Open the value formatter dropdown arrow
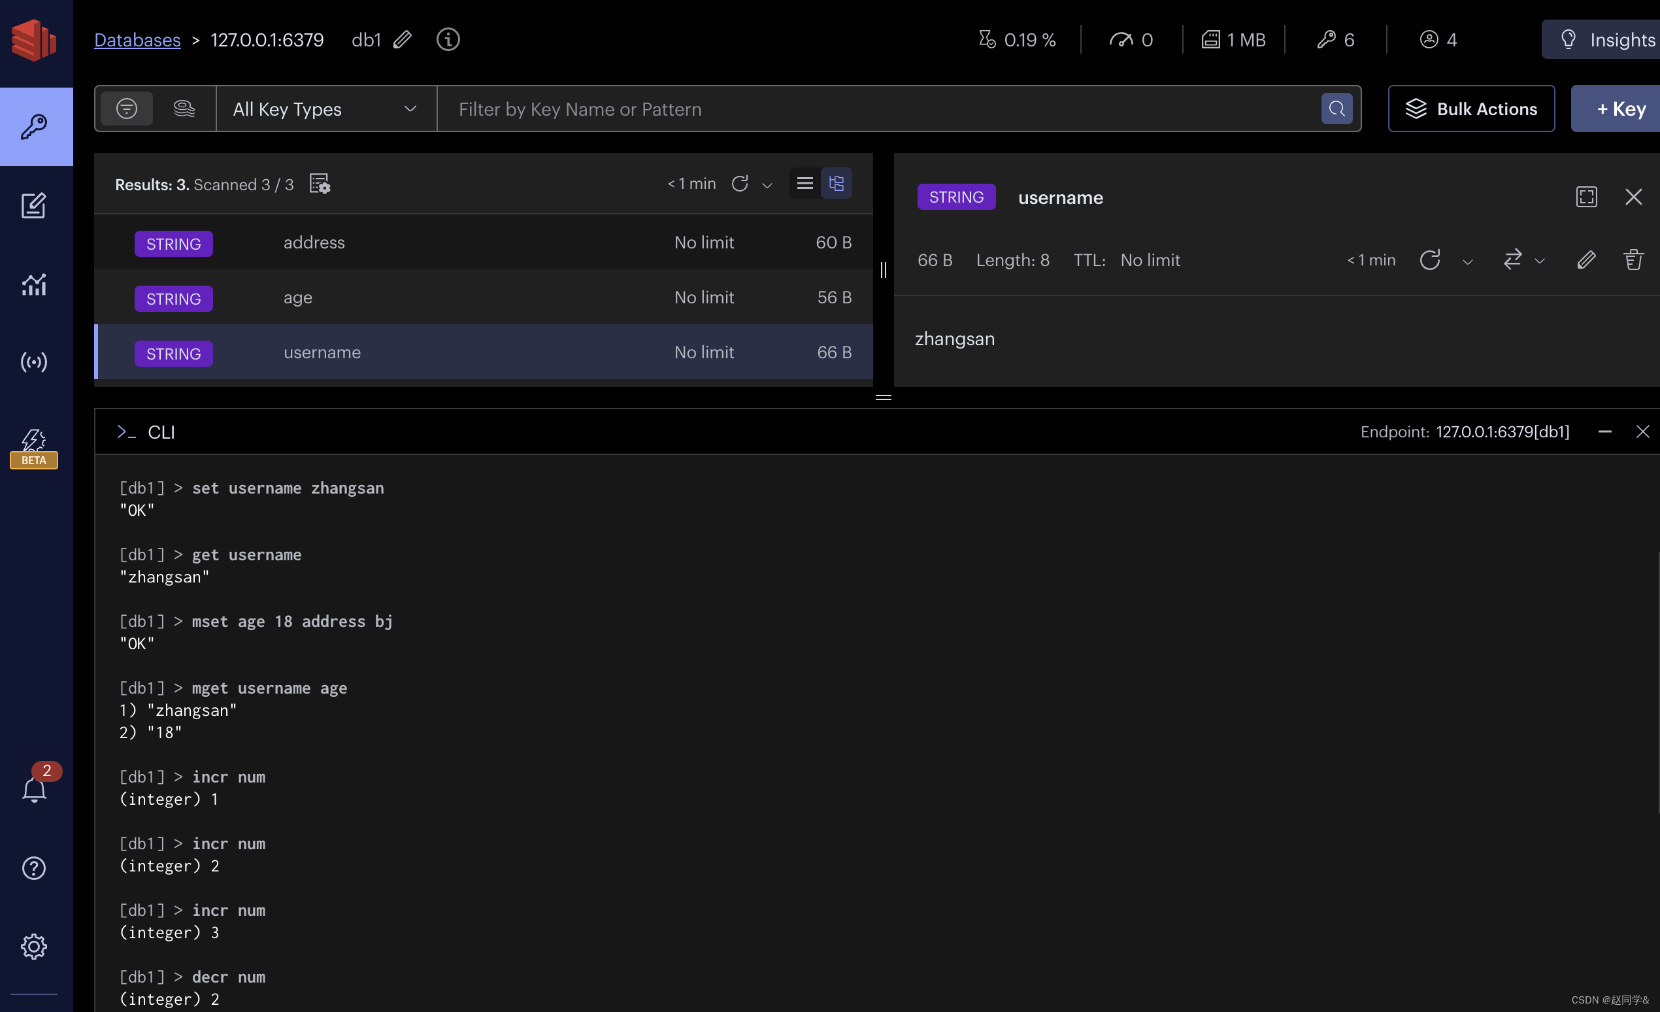Viewport: 1660px width, 1012px height. click(1539, 261)
